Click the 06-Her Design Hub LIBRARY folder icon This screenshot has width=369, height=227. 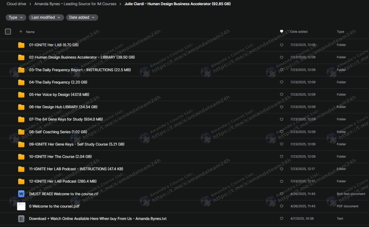coord(21,107)
